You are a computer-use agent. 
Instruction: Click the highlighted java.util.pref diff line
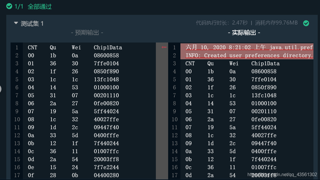click(x=247, y=47)
